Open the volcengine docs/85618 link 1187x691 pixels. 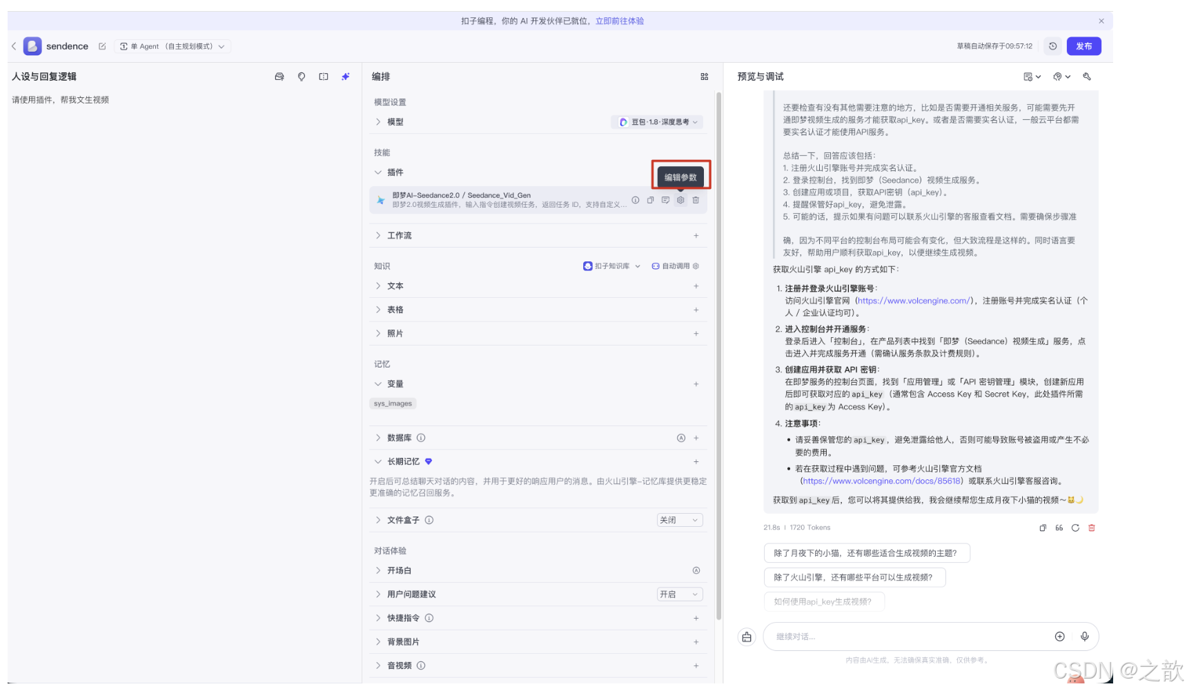tap(881, 481)
